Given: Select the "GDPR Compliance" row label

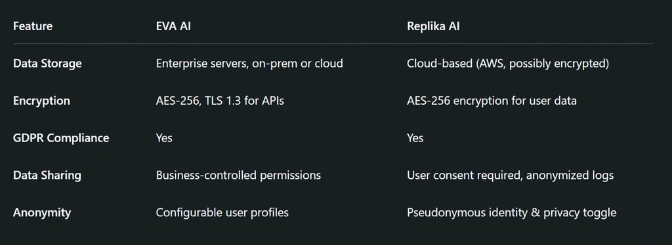Looking at the screenshot, I should point(61,138).
